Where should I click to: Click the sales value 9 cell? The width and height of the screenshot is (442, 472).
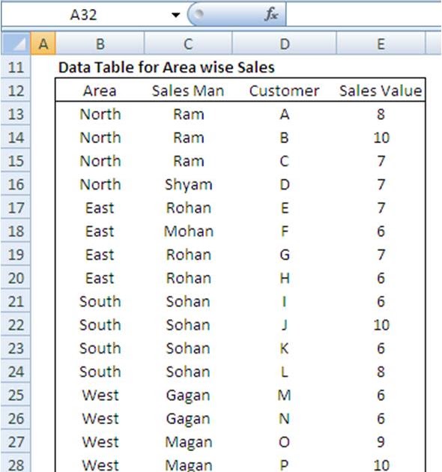click(x=381, y=441)
